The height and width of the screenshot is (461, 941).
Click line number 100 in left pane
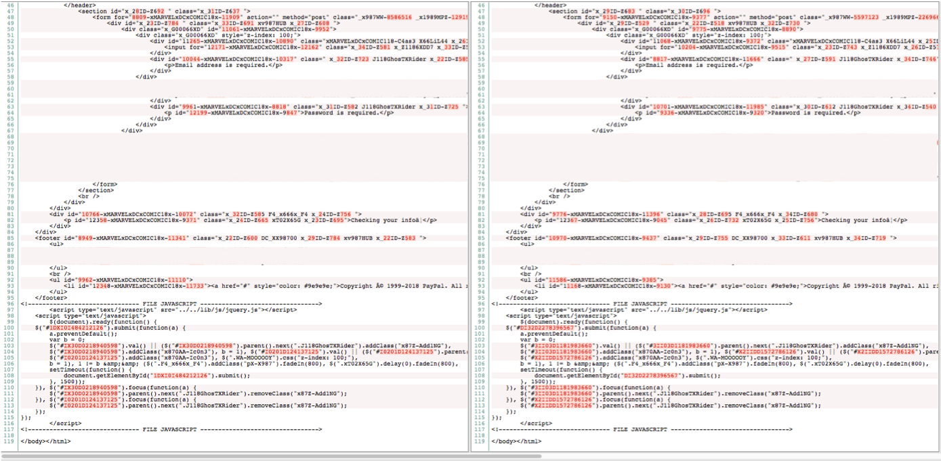(10, 328)
